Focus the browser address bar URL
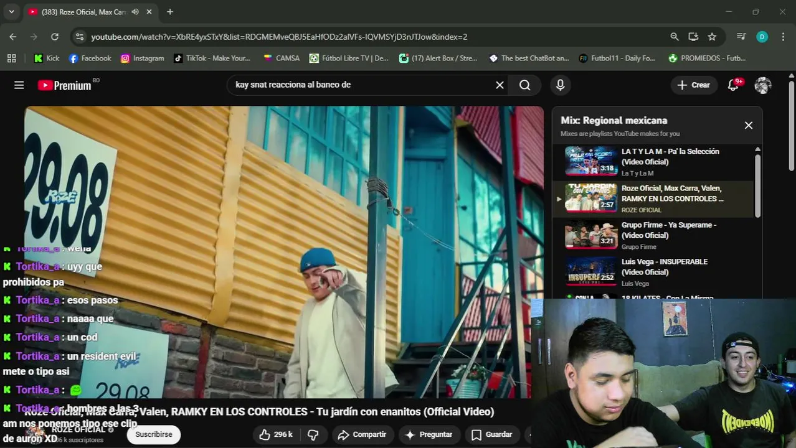796x448 pixels. pos(279,37)
